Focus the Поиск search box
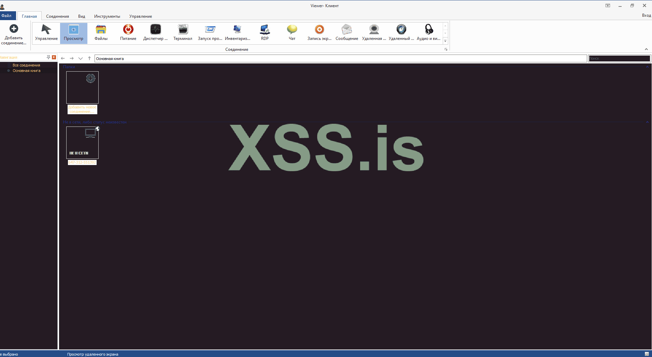 point(619,59)
